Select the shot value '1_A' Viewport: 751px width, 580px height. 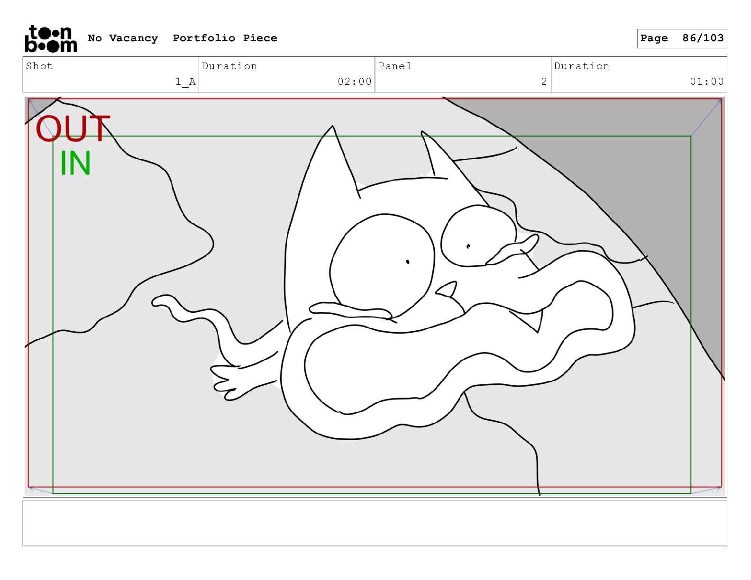click(185, 82)
